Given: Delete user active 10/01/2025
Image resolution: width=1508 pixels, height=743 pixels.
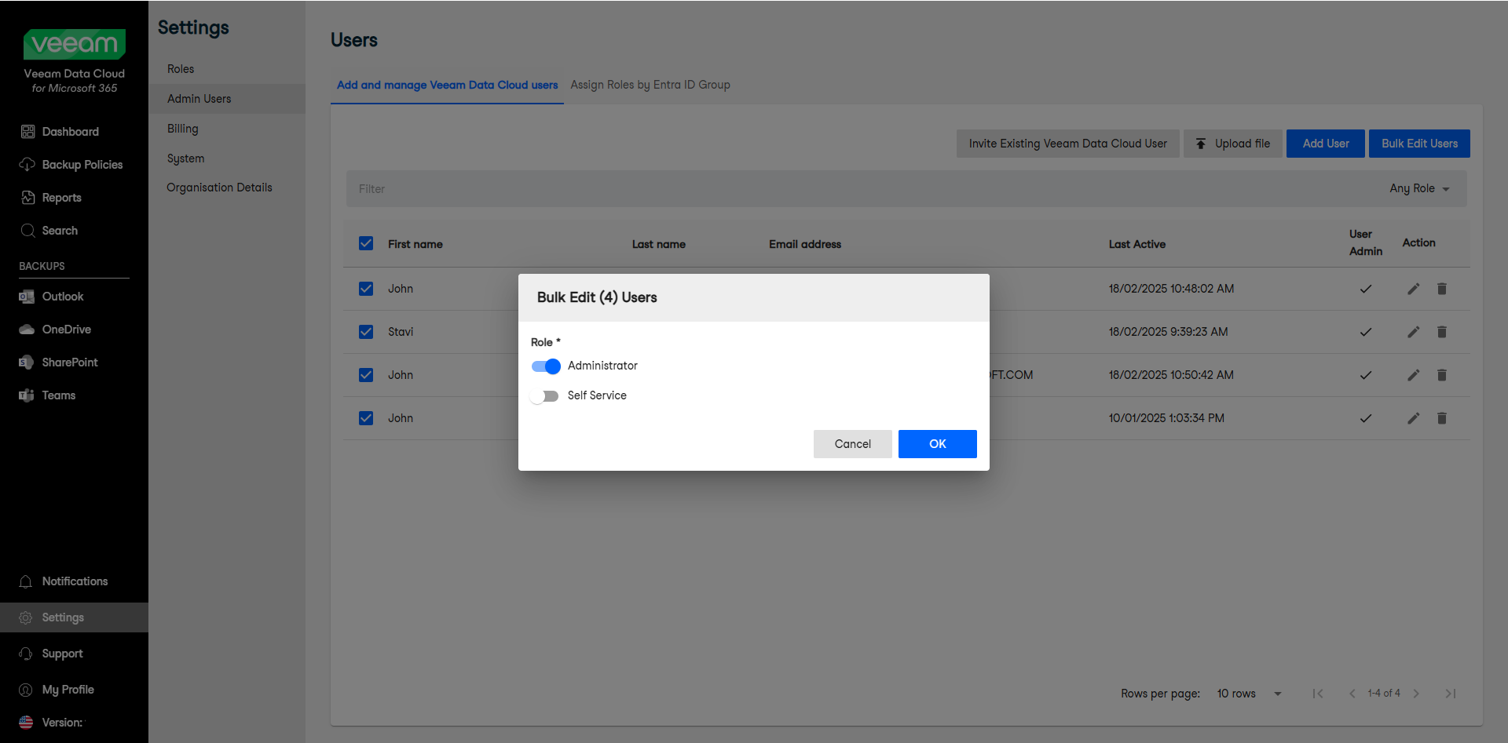Looking at the screenshot, I should click(1442, 418).
